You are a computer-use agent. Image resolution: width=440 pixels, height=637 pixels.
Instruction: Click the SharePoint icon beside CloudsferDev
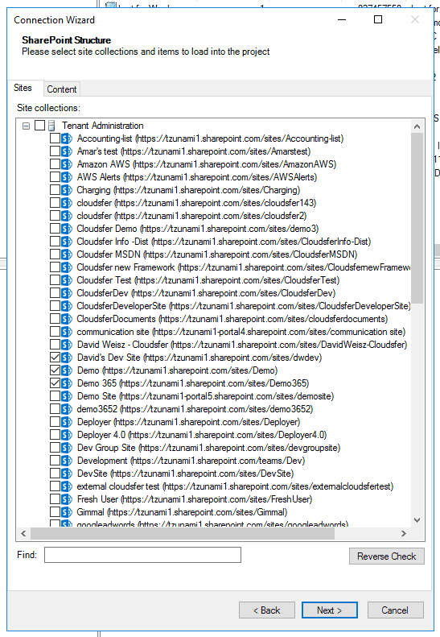(67, 293)
